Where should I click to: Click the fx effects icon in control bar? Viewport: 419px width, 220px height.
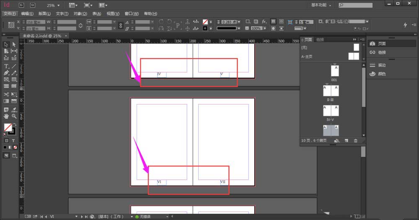click(x=264, y=22)
